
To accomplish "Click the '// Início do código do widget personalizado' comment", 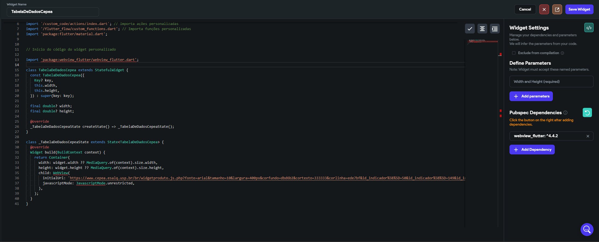I will point(71,49).
